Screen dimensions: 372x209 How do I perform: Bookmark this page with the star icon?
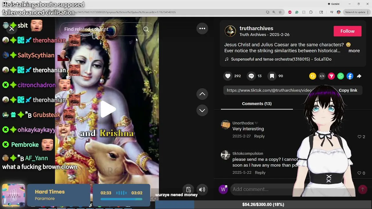pyautogui.click(x=280, y=12)
